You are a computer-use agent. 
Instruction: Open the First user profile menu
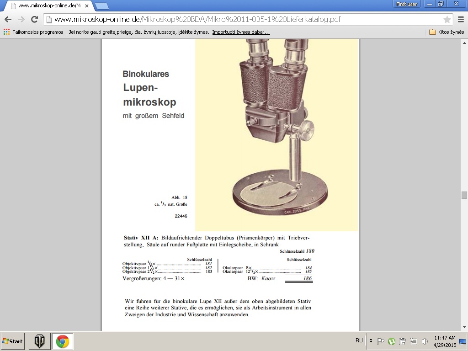pos(406,4)
